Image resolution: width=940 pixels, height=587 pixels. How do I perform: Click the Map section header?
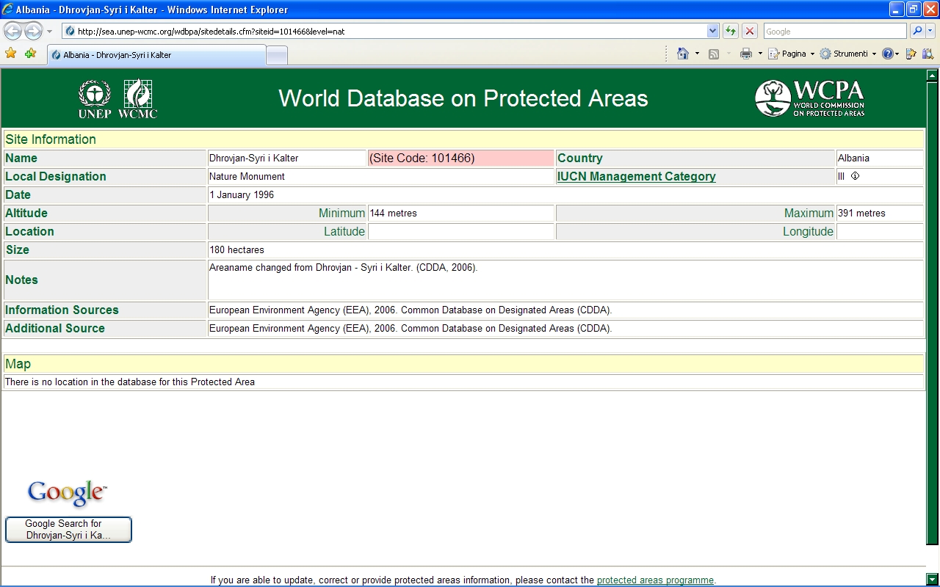click(463, 364)
